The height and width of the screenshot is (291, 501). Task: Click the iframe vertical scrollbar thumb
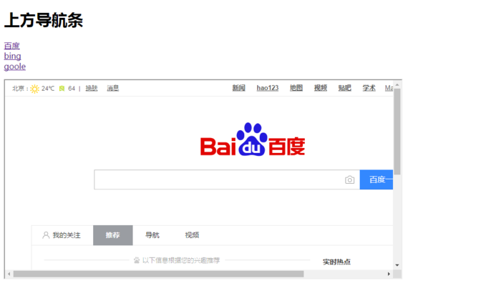pos(397,132)
